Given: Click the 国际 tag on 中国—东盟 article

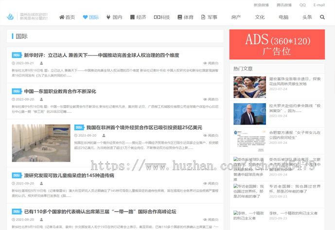Looking at the screenshot, I should pos(17,91).
